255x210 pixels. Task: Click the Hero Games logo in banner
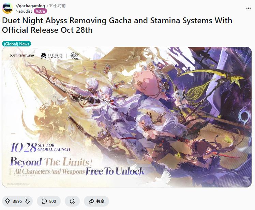pyautogui.click(x=52, y=56)
